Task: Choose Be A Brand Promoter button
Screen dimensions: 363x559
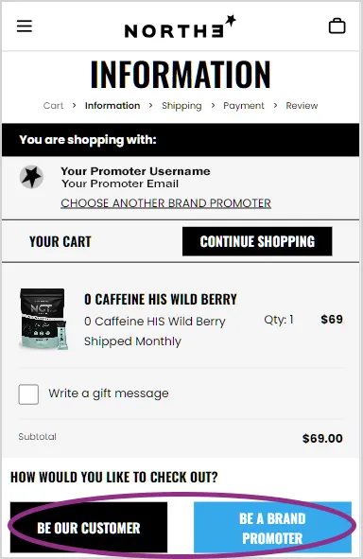Action: pyautogui.click(x=272, y=528)
